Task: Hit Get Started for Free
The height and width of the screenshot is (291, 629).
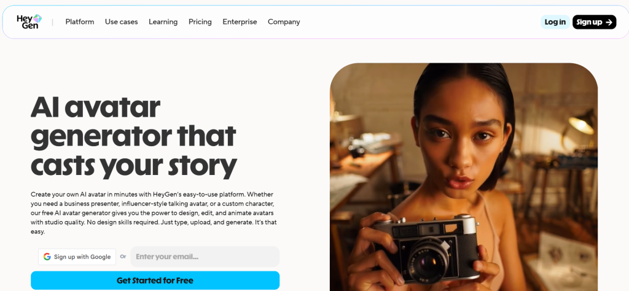Action: 155,281
